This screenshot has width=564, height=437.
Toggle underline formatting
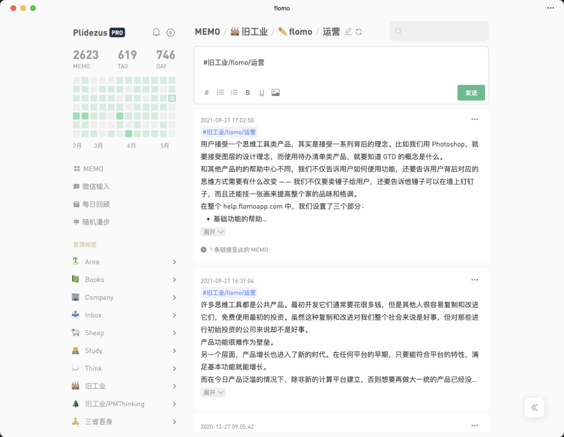[x=262, y=93]
